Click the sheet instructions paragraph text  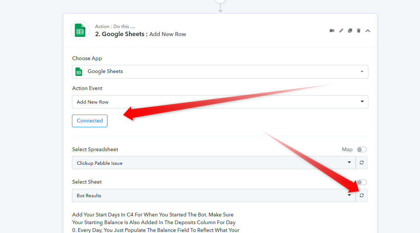click(156, 222)
